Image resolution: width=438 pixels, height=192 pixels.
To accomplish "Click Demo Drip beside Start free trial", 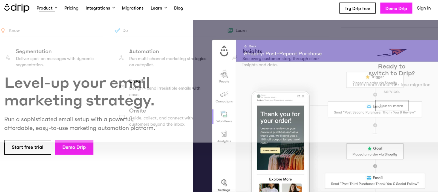I will click(74, 147).
